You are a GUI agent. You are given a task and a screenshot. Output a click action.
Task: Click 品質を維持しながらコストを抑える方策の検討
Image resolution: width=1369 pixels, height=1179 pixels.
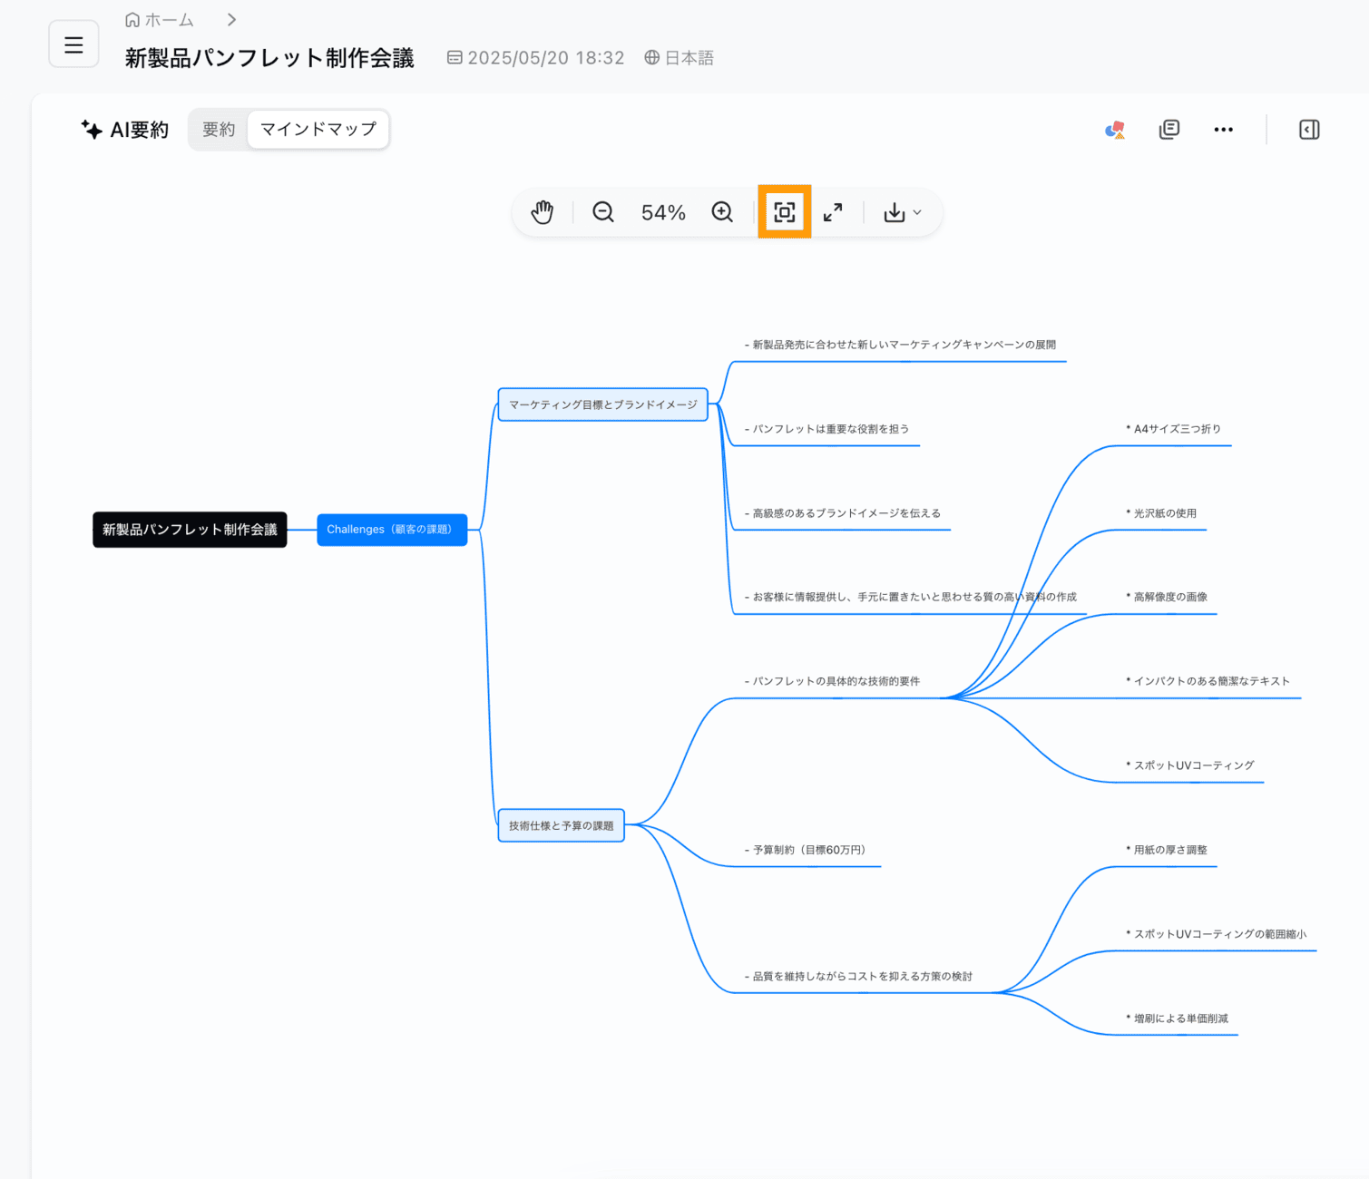click(858, 977)
